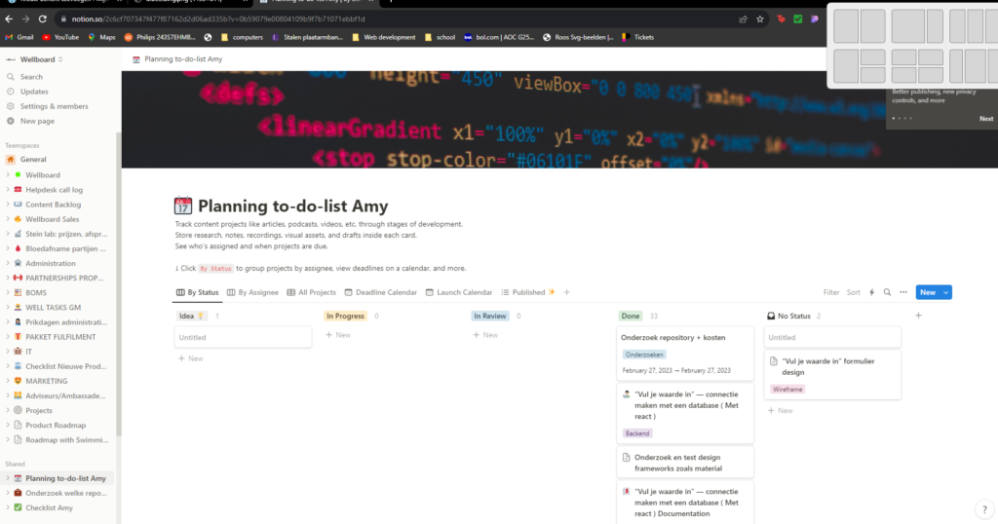Click blue New button

[928, 292]
